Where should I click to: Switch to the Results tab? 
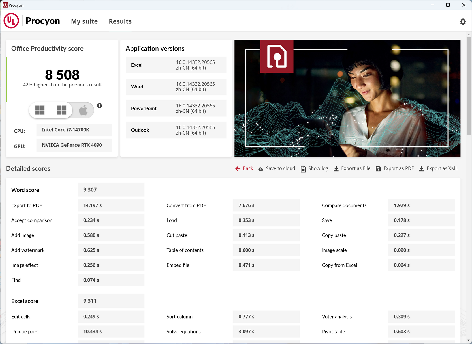[x=120, y=21]
